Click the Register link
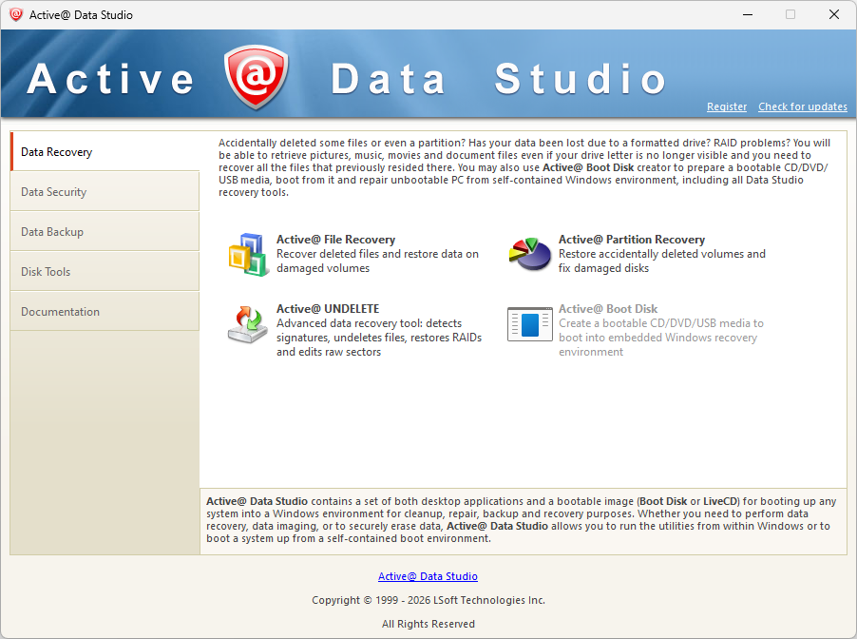 pos(727,106)
